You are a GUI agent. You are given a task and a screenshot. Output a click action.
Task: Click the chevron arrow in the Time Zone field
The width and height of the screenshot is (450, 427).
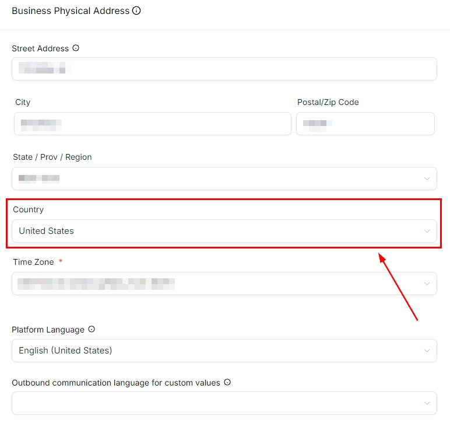(427, 283)
